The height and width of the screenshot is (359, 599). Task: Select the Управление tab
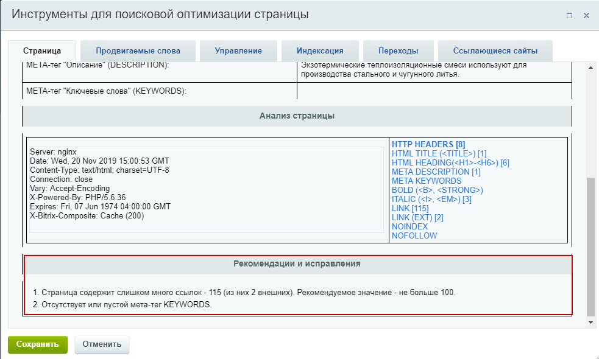click(238, 51)
